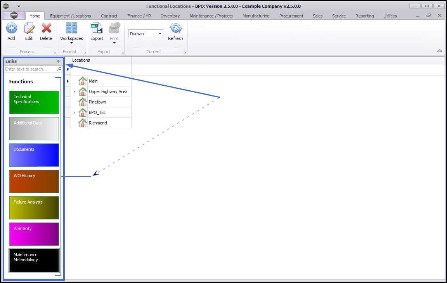The image size is (447, 283).
Task: Click the Export XLSX icon
Action: coord(97,28)
